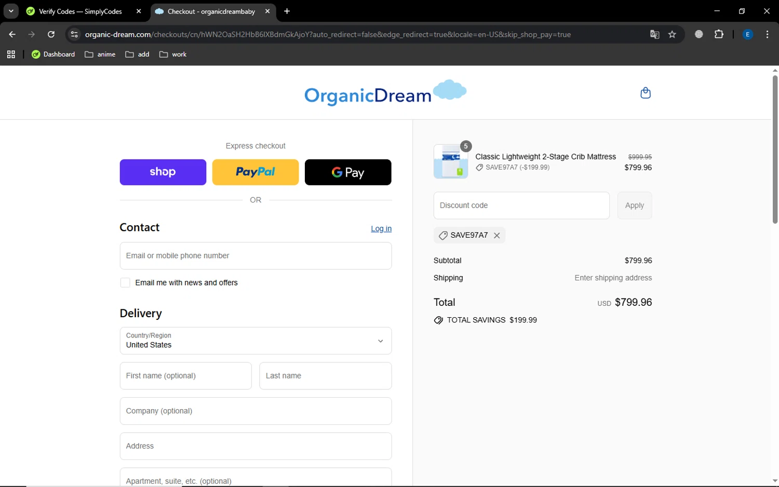Click the Company (optional) field

tap(256, 411)
